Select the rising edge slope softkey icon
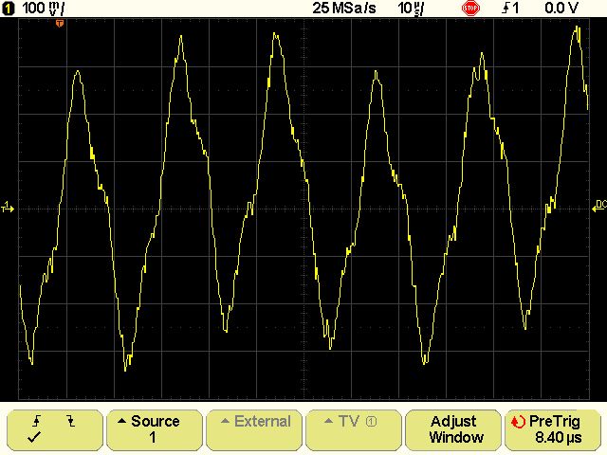This screenshot has height=455, width=607. point(36,421)
